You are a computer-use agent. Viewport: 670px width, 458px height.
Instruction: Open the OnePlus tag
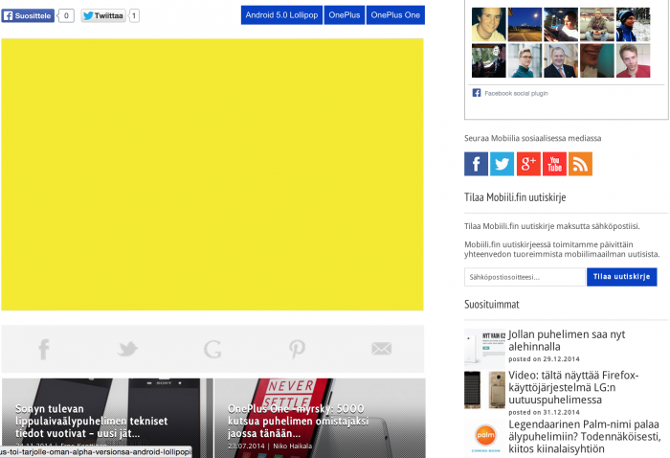[345, 15]
